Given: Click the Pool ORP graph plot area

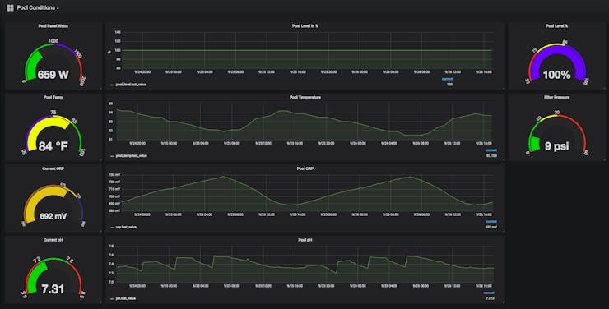Looking at the screenshot, I should [307, 193].
